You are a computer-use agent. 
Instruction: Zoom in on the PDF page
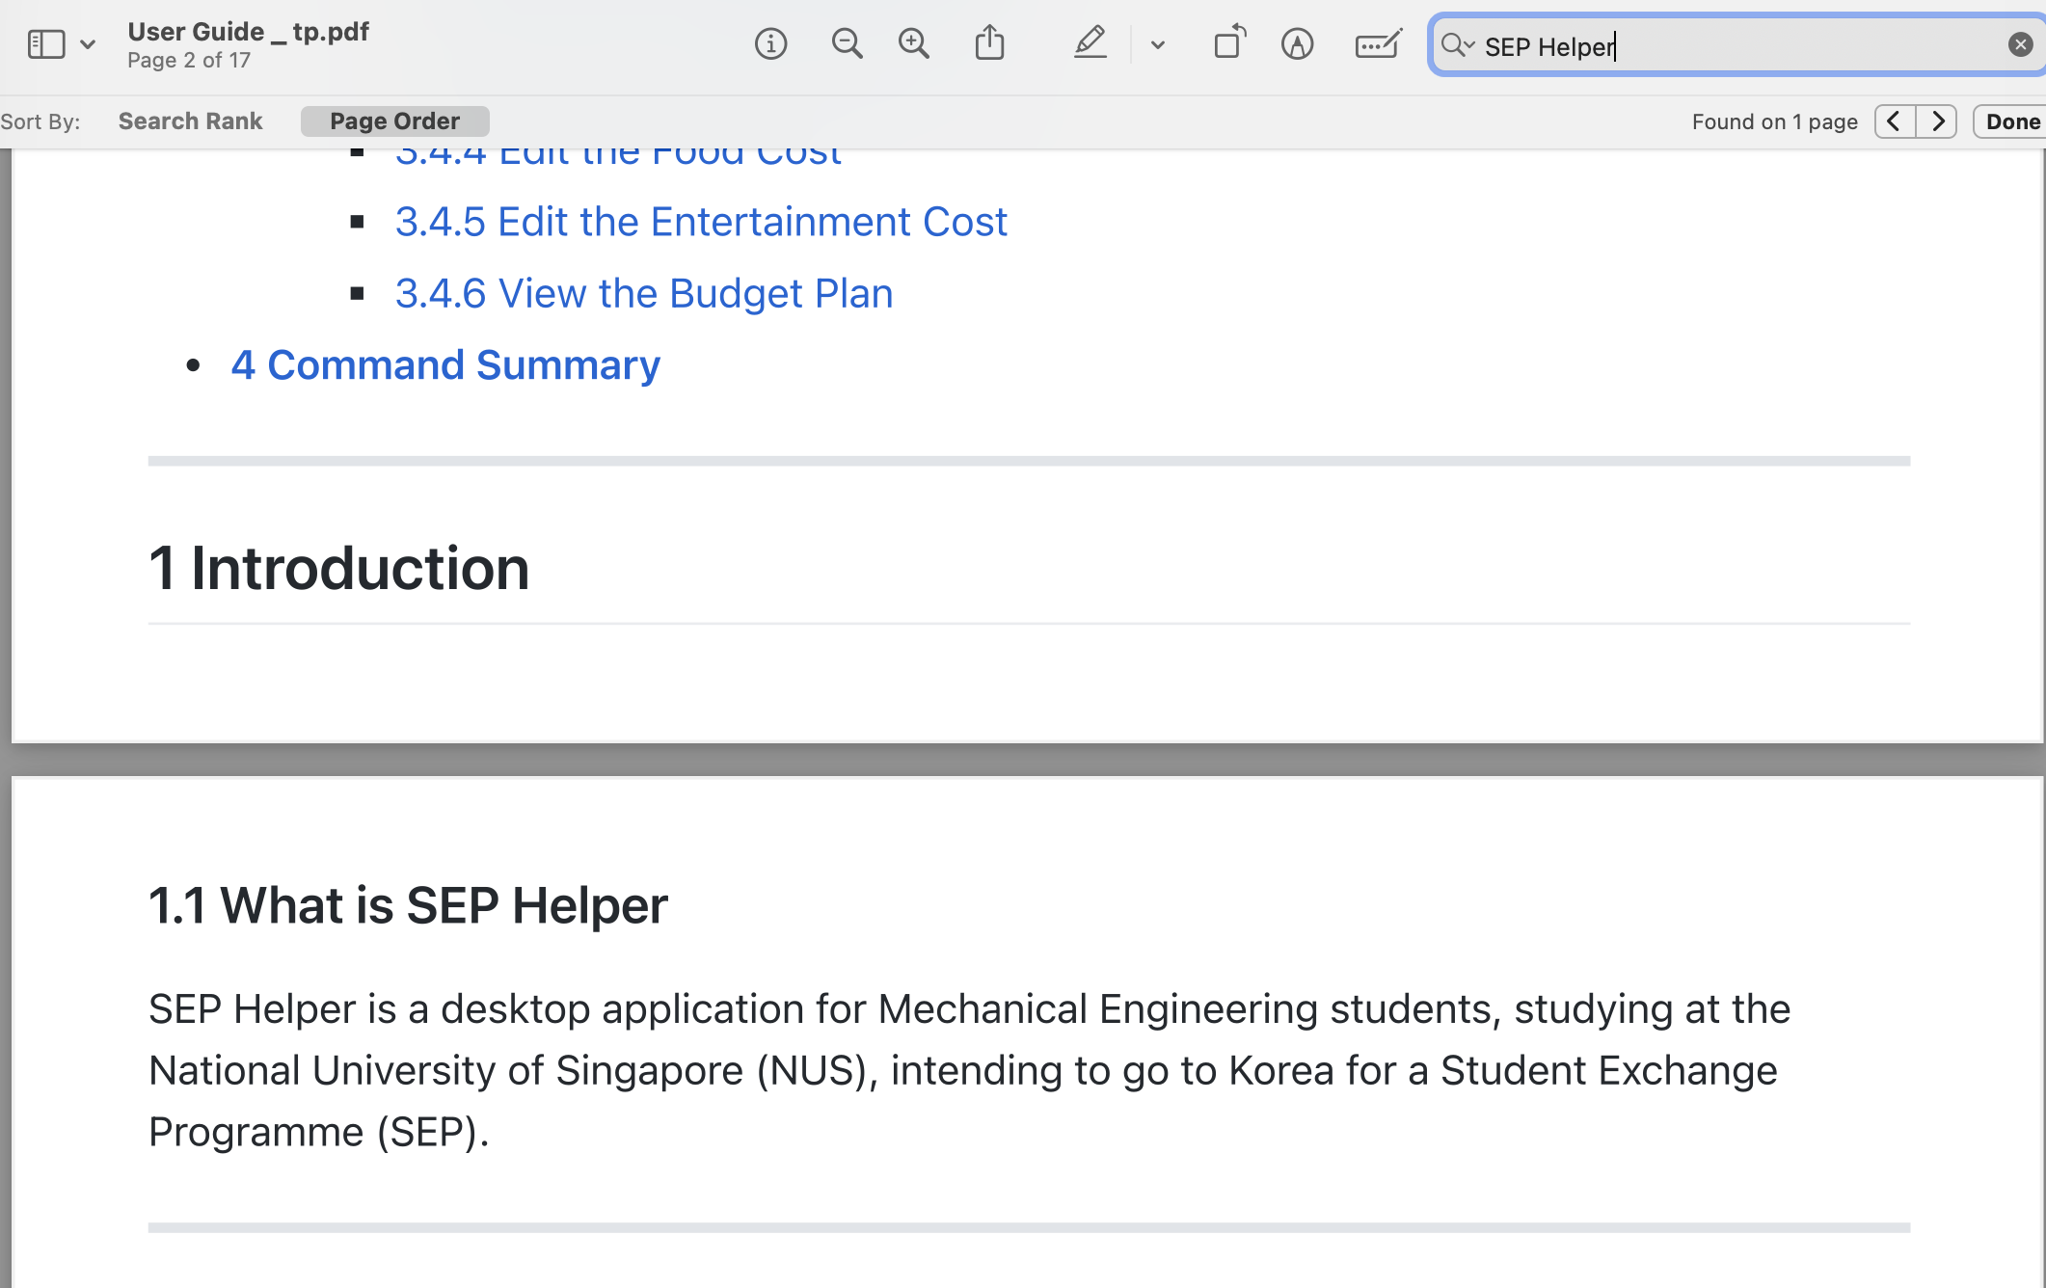(913, 44)
